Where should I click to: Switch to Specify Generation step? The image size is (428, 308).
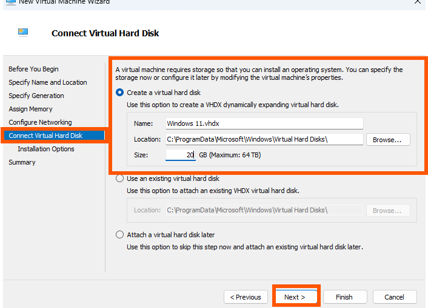[x=36, y=96]
